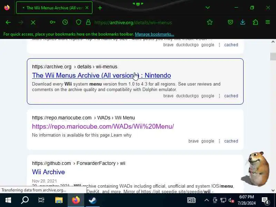The height and width of the screenshot is (207, 276).
Task: Go back to the previous page
Action: [x=8, y=22]
